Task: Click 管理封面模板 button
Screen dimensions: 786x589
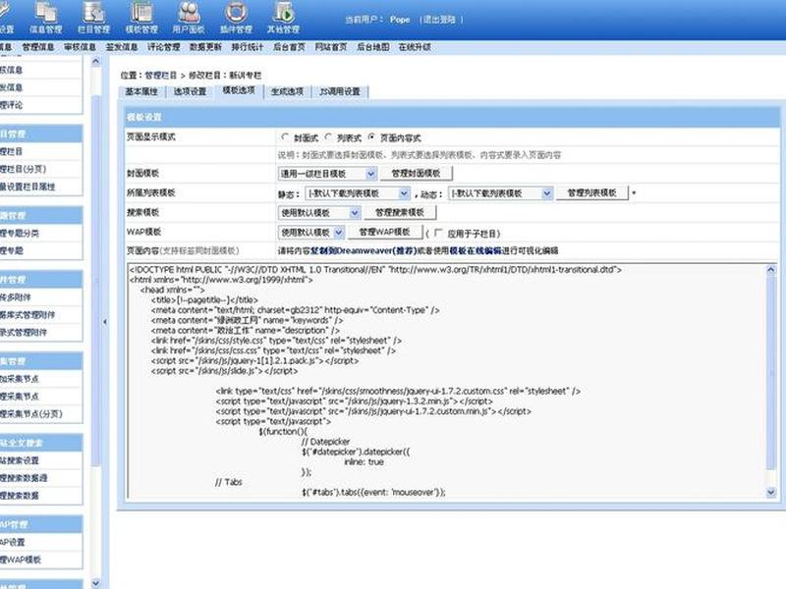Action: pyautogui.click(x=416, y=174)
